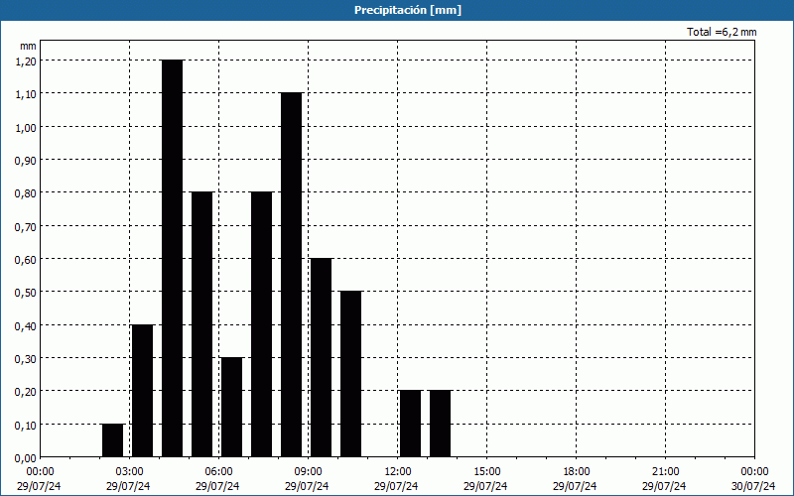
Task: Click the 0,10 y-axis label
Action: [26, 425]
